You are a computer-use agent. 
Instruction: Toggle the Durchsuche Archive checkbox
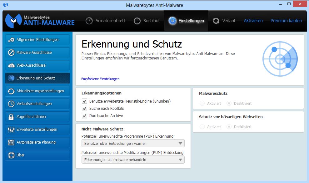85,116
